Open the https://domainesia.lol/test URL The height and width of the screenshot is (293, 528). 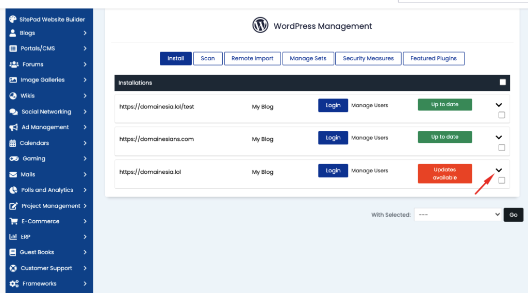[x=157, y=107]
